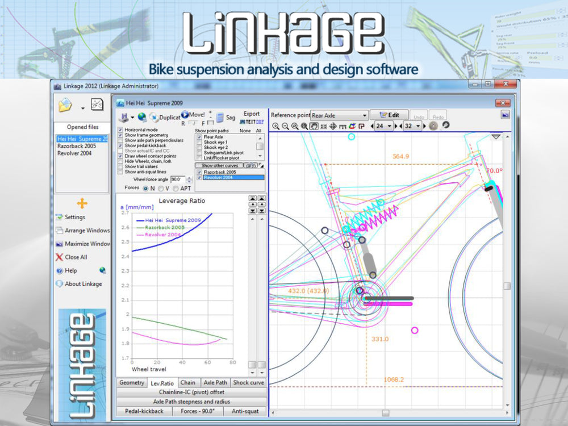Enable Hide Wheels, chain, fork checkbox

(120, 161)
